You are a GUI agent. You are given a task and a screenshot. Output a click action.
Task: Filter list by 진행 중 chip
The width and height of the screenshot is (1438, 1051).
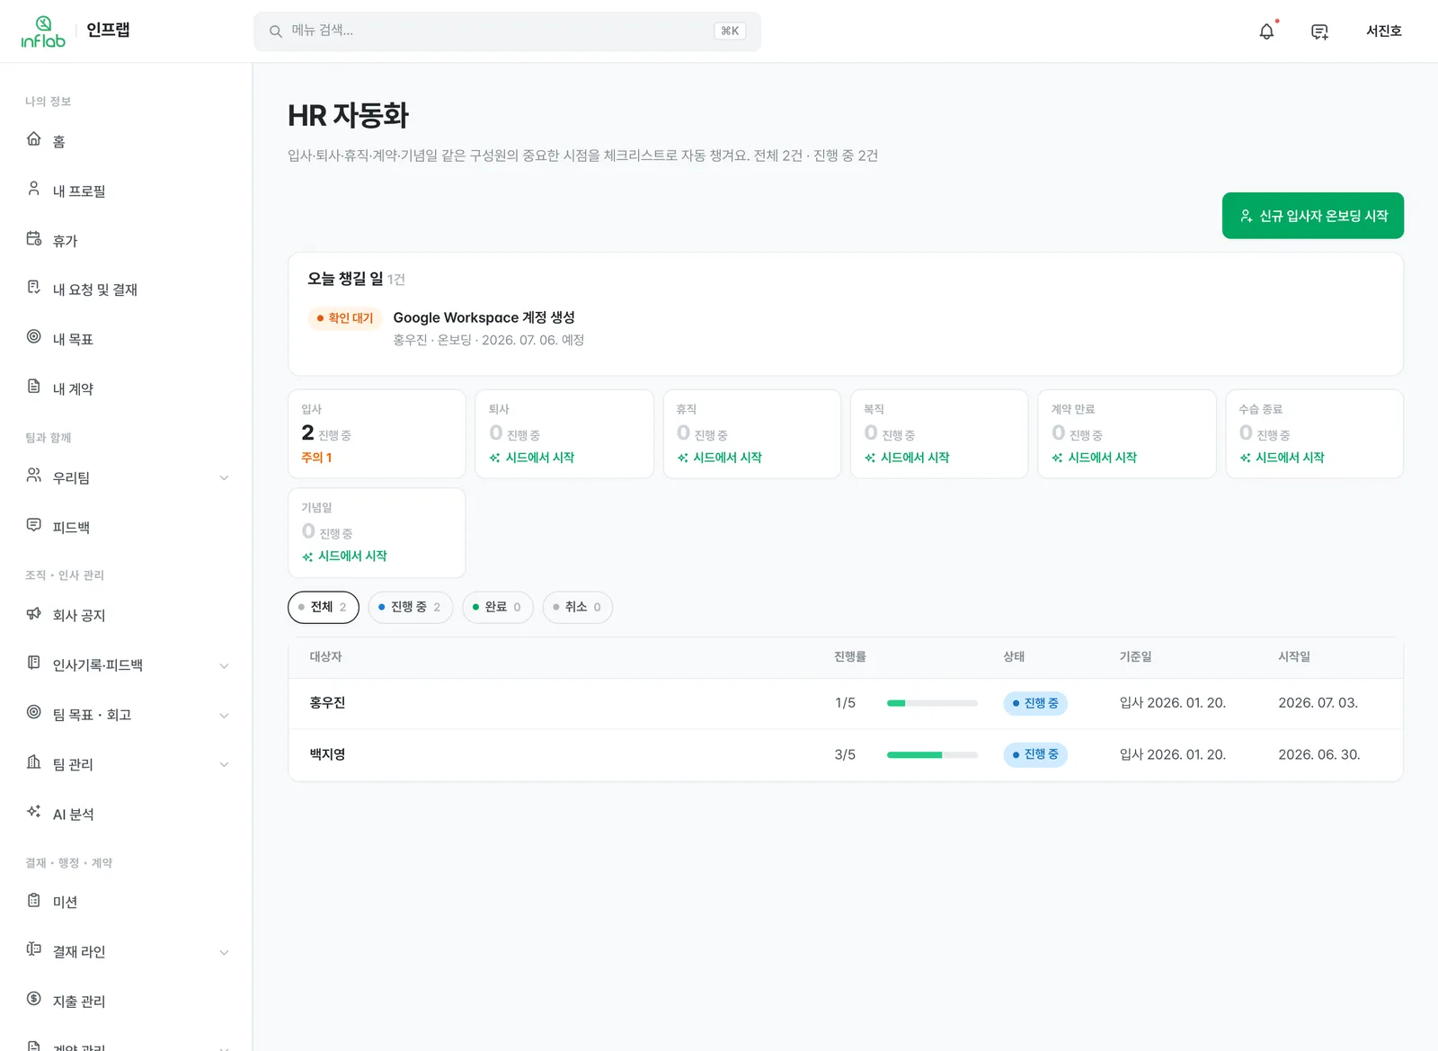[x=410, y=607]
